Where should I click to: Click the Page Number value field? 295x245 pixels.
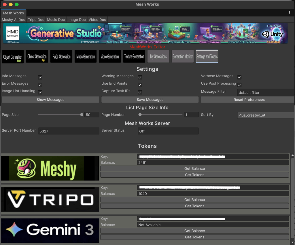(x=191, y=115)
